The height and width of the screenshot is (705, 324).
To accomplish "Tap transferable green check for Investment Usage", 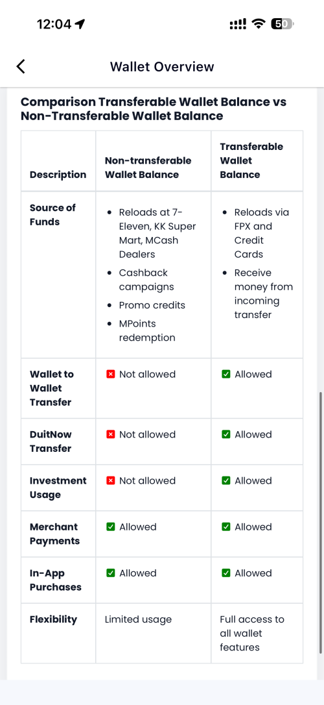I will pyautogui.click(x=226, y=480).
